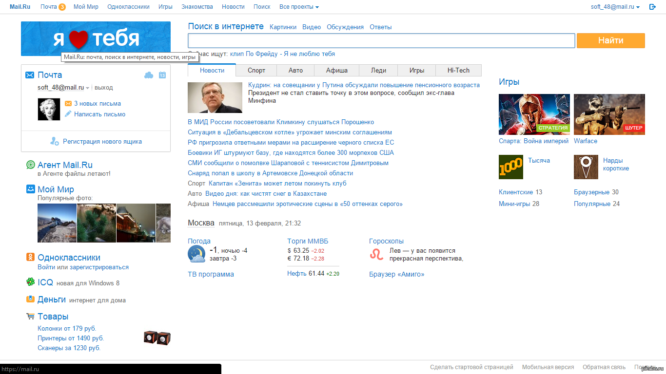The height and width of the screenshot is (374, 666).
Task: Open Колонки от 179 руб. offer
Action: [67, 328]
